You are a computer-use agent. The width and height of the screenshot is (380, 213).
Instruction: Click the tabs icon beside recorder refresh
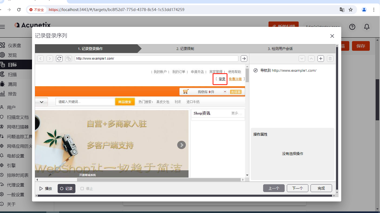[x=69, y=59]
